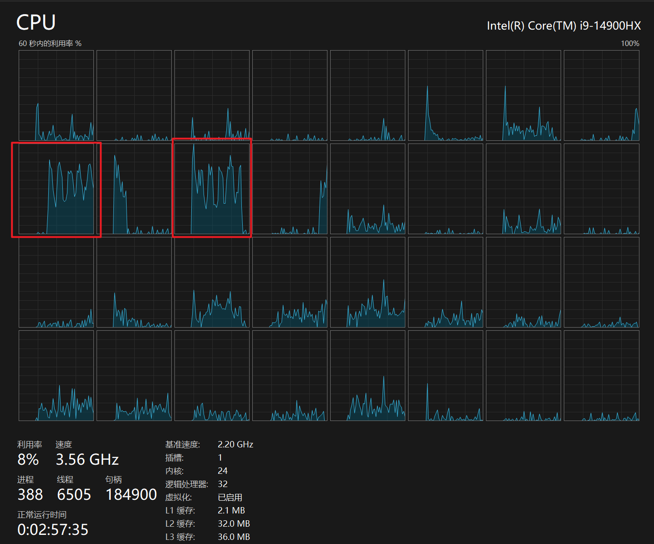Screen dimensions: 654x544
Task: Select the sixth core graph in the bottom row
Action: tap(445, 376)
